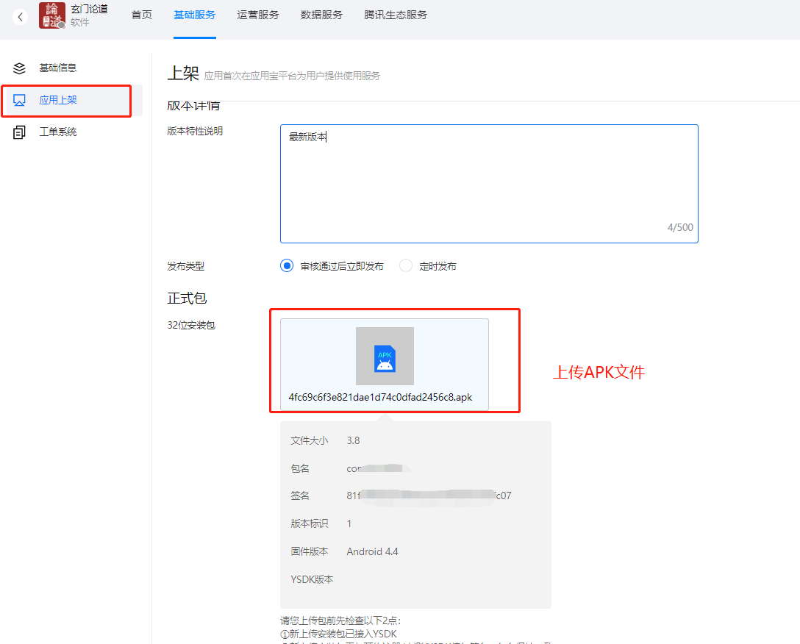The height and width of the screenshot is (644, 800).
Task: Select 审核通过后立即发布 release option
Action: [x=287, y=265]
